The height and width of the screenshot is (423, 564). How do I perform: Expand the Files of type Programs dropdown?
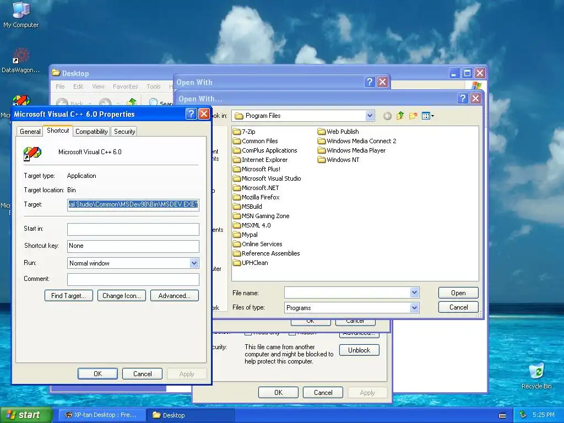414,307
